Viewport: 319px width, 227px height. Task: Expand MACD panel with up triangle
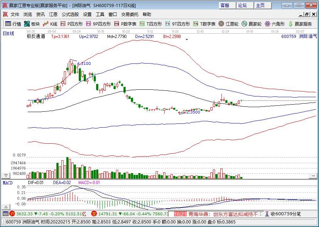[6, 207]
